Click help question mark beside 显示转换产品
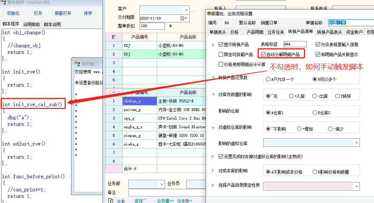Image resolution: width=374 pixels, height=203 pixels. tap(213, 44)
